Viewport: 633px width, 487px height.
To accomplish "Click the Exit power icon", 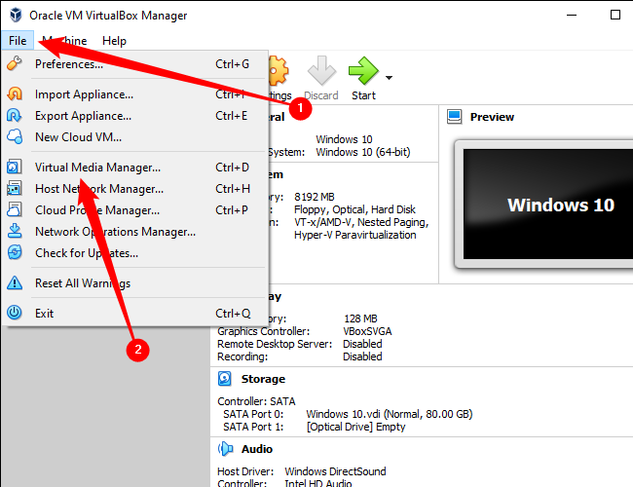I will [x=15, y=314].
